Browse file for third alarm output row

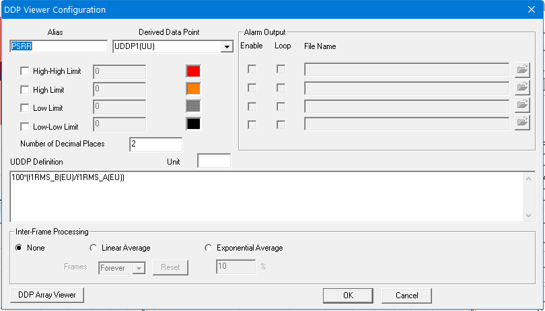coord(522,106)
